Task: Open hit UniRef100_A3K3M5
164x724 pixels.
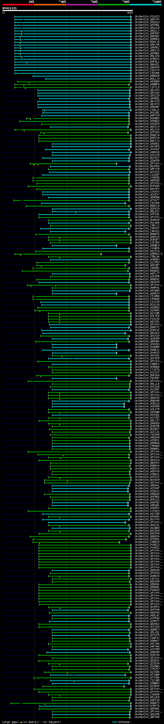Action: tap(147, 277)
